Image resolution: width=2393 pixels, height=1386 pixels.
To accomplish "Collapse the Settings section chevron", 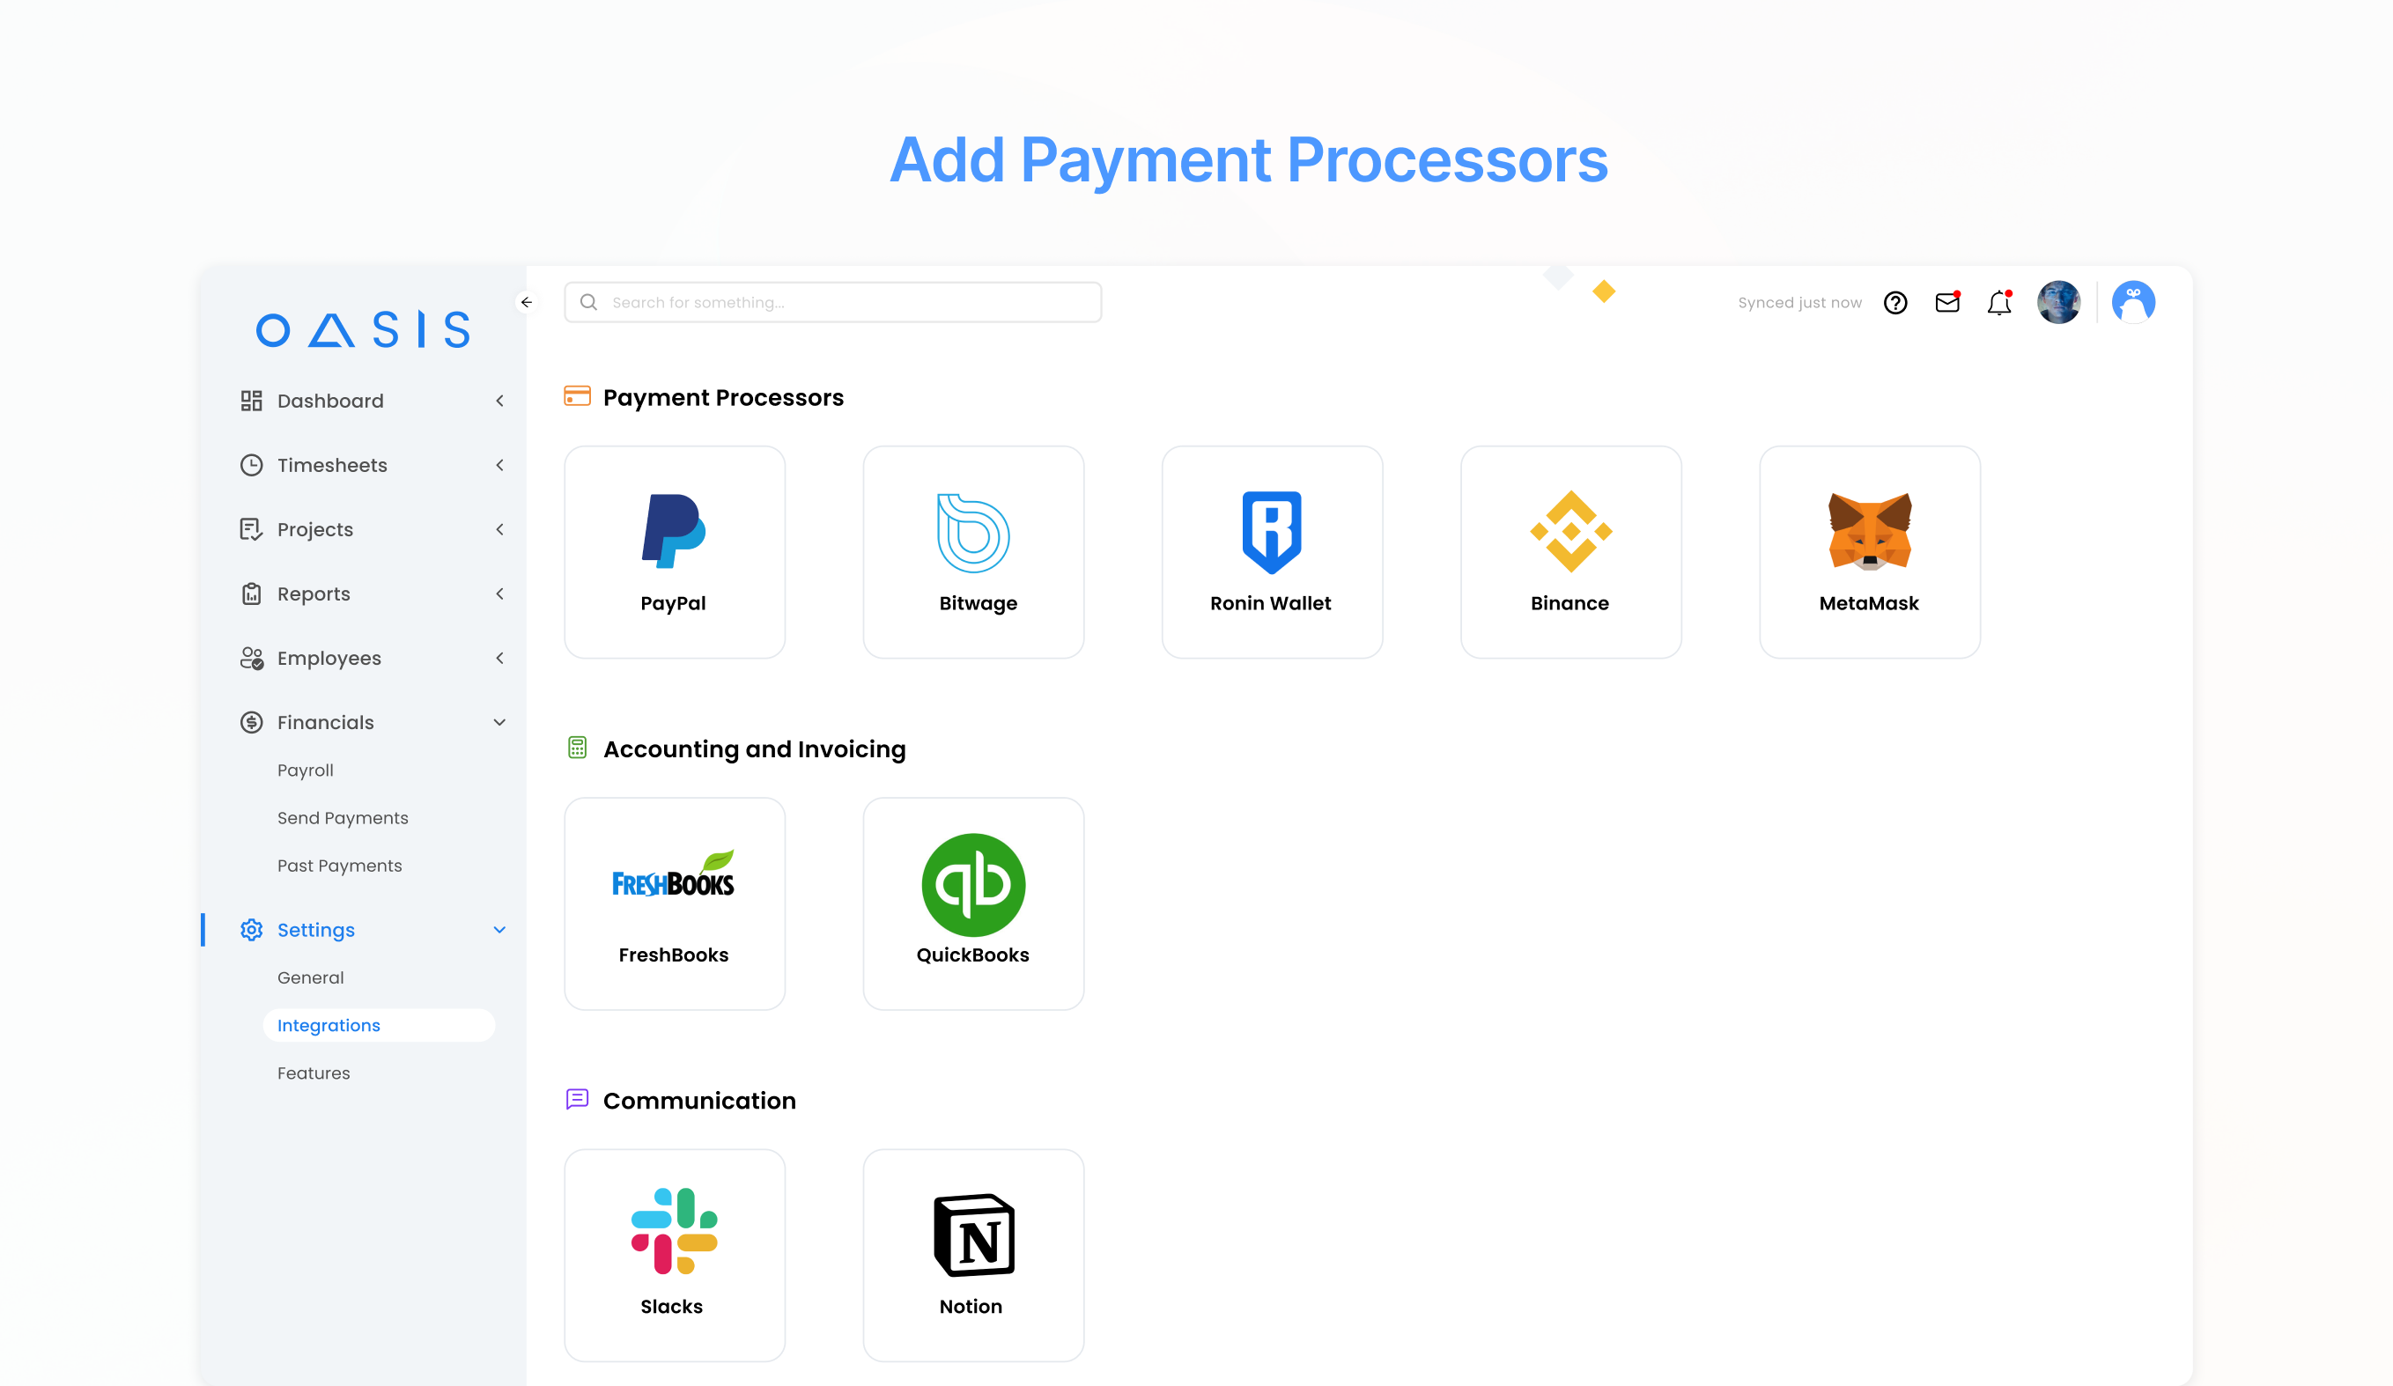I will (499, 929).
